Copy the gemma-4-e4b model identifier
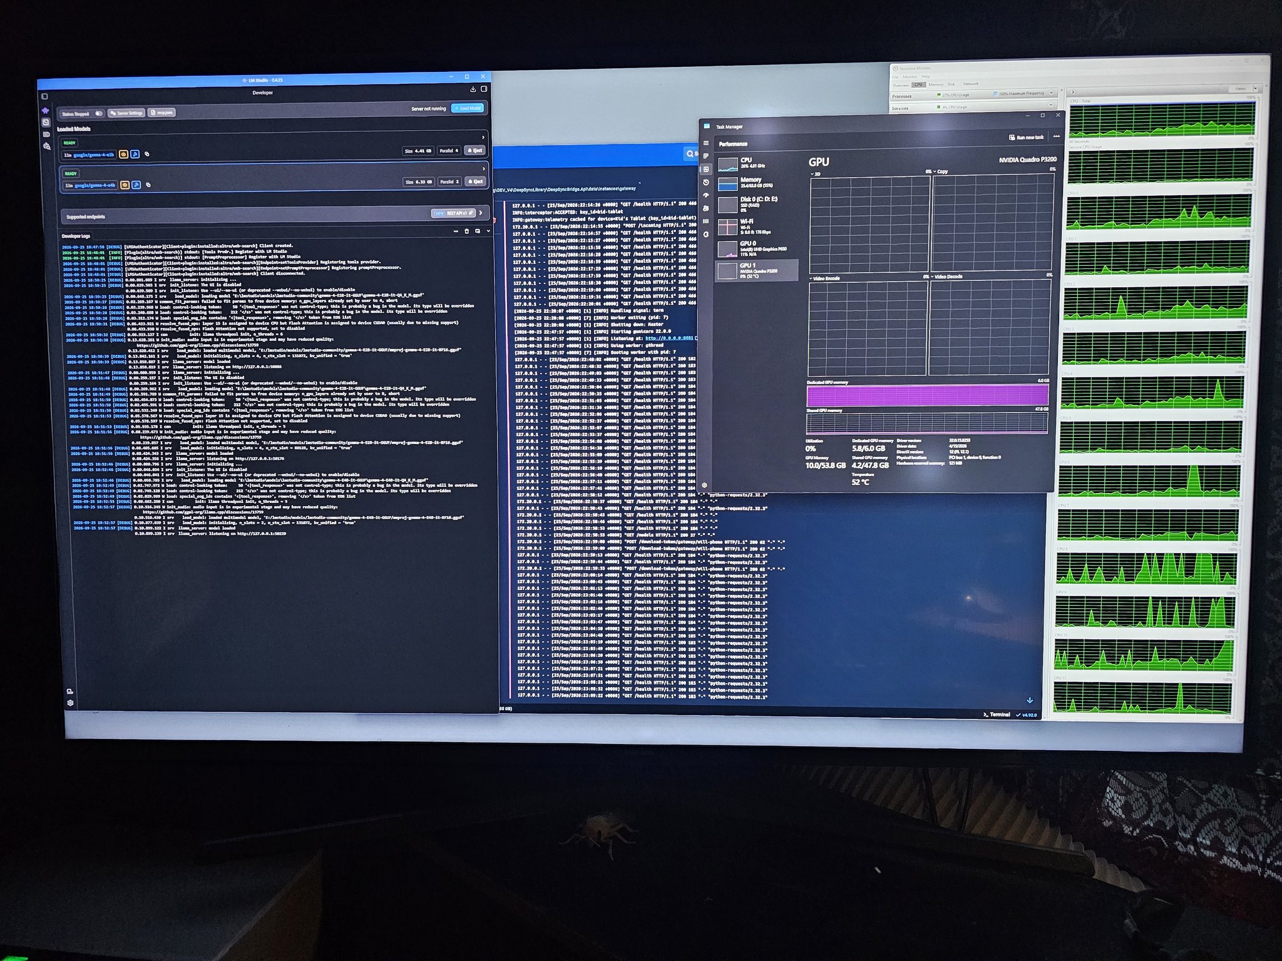 click(x=148, y=185)
